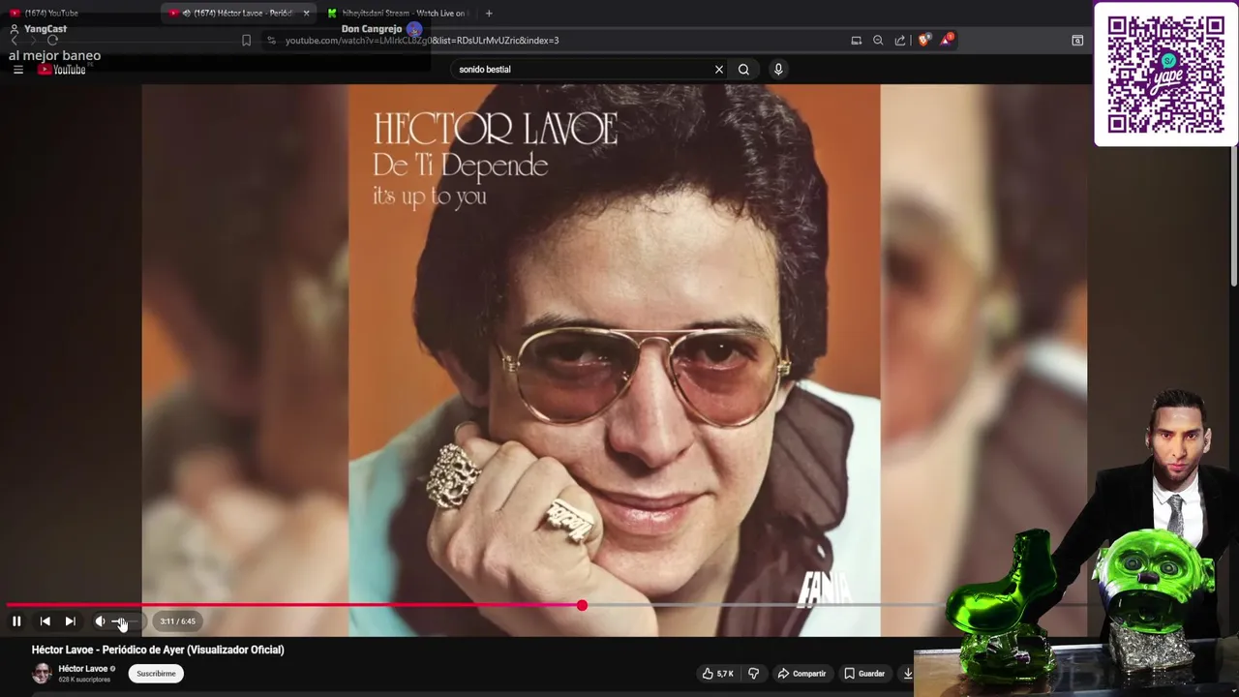Switch to the hiheyitsdani Stream tab
1239x697 pixels.
pyautogui.click(x=397, y=13)
